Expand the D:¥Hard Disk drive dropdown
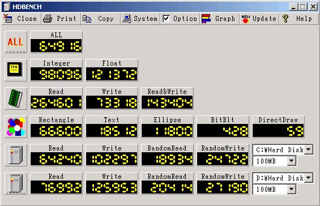Screen dimensions: 320x206 (x=309, y=178)
